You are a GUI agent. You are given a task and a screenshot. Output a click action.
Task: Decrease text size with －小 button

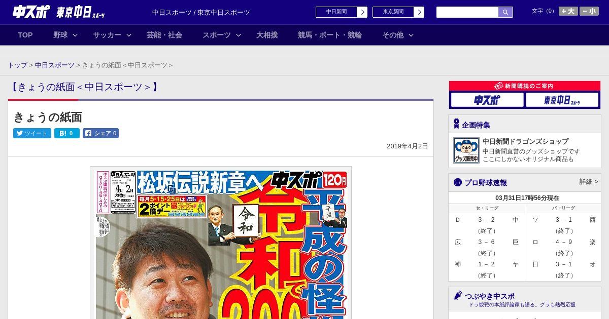[589, 11]
